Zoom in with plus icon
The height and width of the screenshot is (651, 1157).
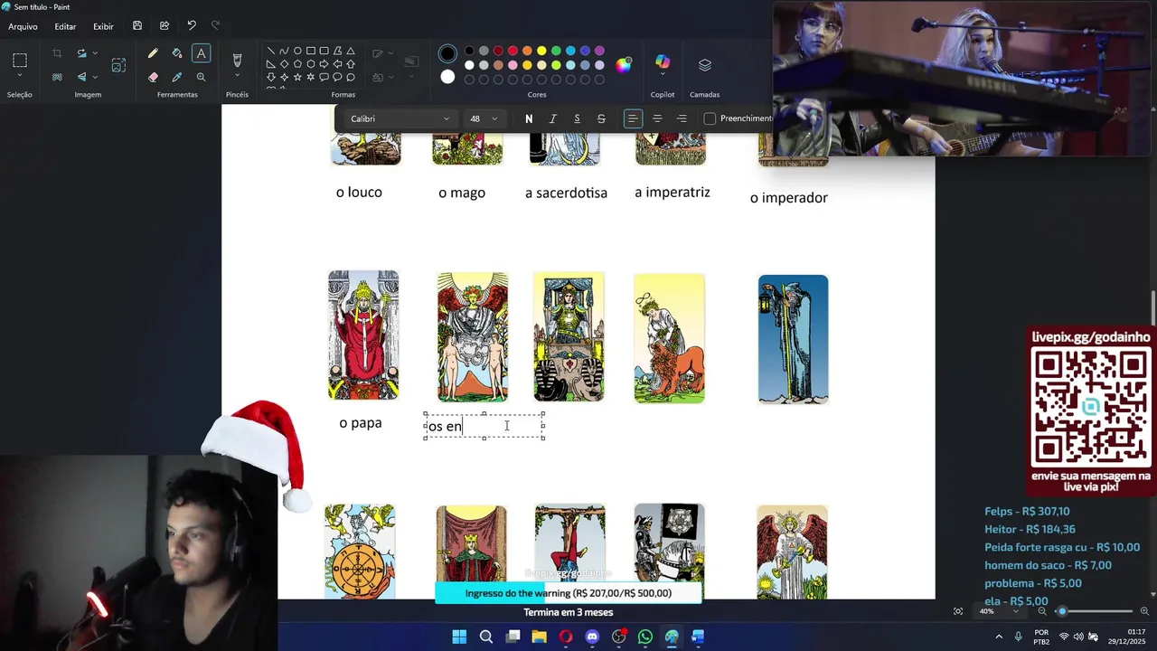coord(1144,611)
